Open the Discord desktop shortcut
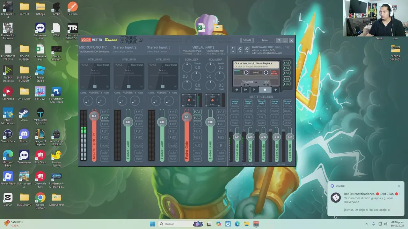This screenshot has height=229, width=408. [x=24, y=136]
